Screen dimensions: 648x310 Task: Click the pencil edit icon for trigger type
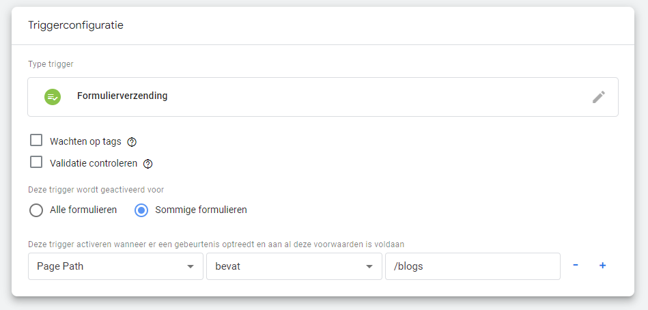tap(599, 97)
